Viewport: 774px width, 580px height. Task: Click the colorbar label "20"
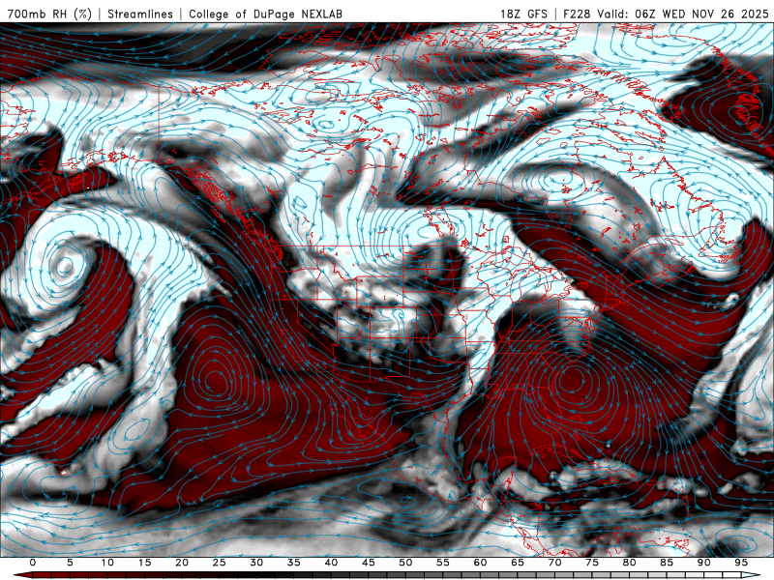click(182, 563)
